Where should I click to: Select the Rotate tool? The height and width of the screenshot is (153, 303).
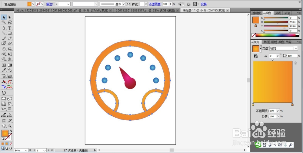[x=4, y=49]
